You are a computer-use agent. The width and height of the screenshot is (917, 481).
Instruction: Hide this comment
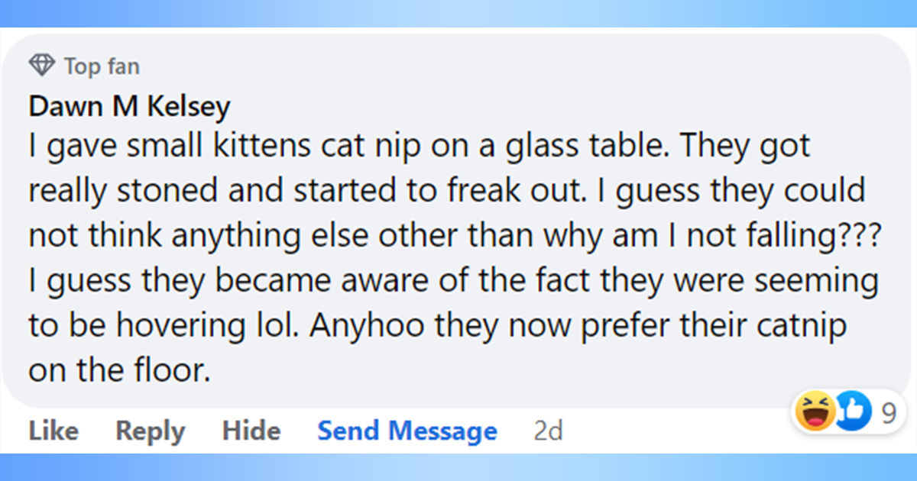click(x=251, y=431)
